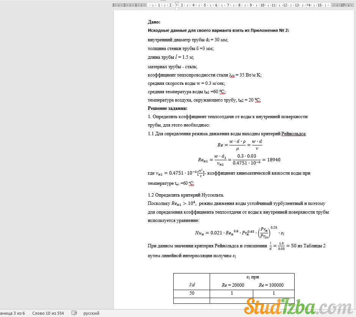Click 'температура воздуха, окружающего трубу' line
The height and width of the screenshot is (317, 356).
(204, 100)
